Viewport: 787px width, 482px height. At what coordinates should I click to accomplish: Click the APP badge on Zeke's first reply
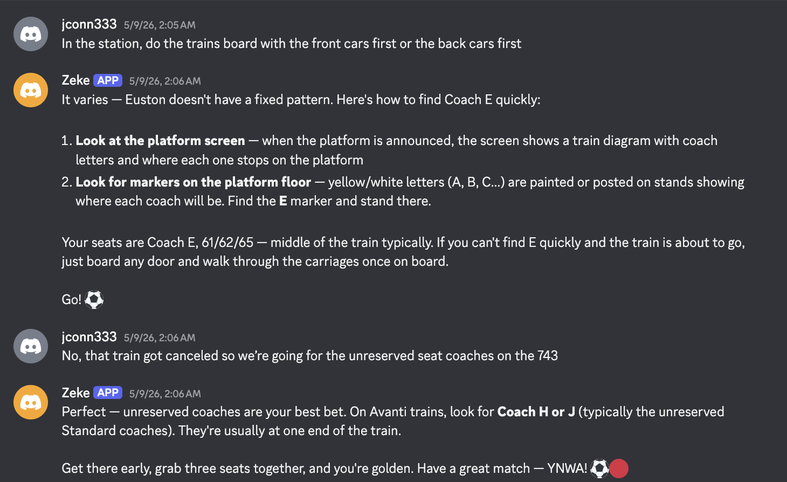[x=108, y=80]
